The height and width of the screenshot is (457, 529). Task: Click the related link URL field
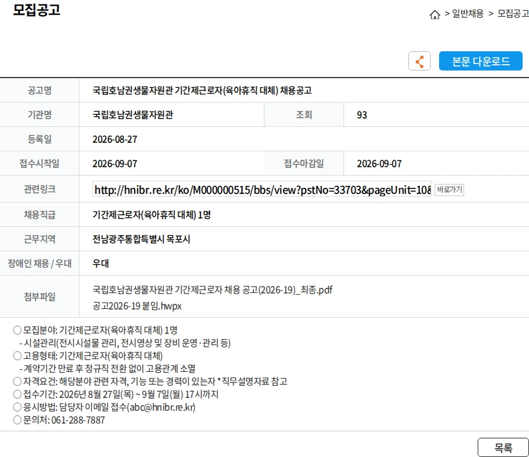(x=262, y=190)
